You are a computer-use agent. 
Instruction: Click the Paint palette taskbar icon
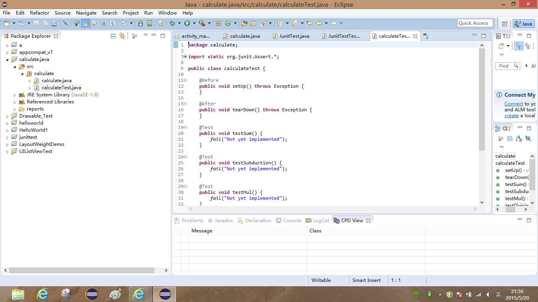115,294
